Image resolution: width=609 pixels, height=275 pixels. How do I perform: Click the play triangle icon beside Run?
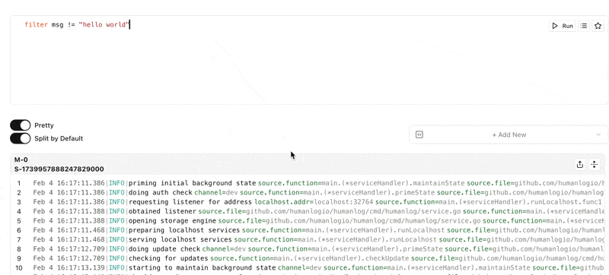[x=555, y=26]
